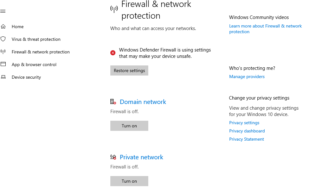Turn on the Domain network firewall
The height and width of the screenshot is (189, 319).
(129, 126)
